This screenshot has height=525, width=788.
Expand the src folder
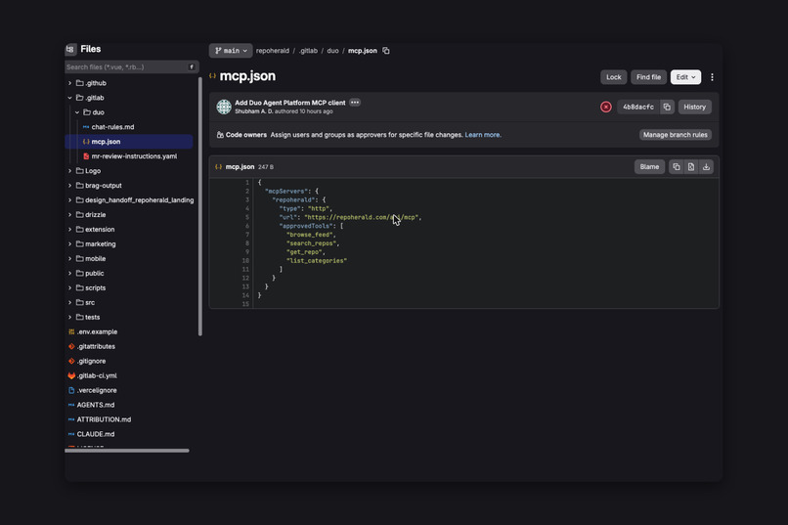coord(69,302)
